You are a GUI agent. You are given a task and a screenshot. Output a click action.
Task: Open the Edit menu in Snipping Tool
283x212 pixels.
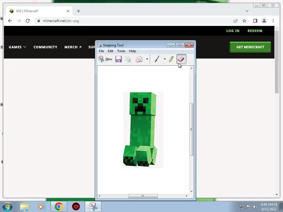coord(111,51)
